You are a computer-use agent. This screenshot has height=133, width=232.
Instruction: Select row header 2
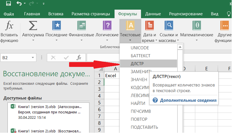(99, 82)
